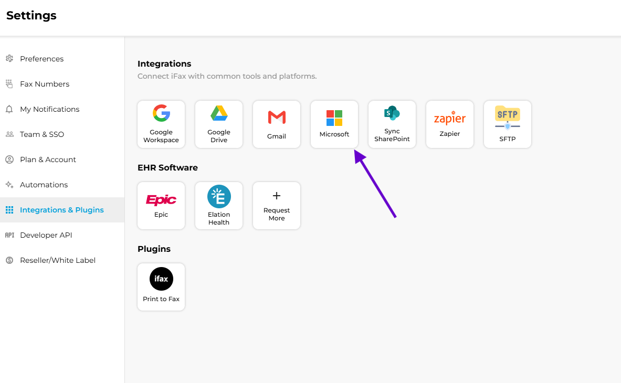This screenshot has width=621, height=383.
Task: Open the Epic EHR integration
Action: click(161, 206)
